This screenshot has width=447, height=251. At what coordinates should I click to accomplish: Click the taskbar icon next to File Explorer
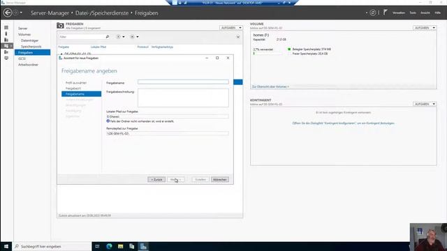[132, 246]
